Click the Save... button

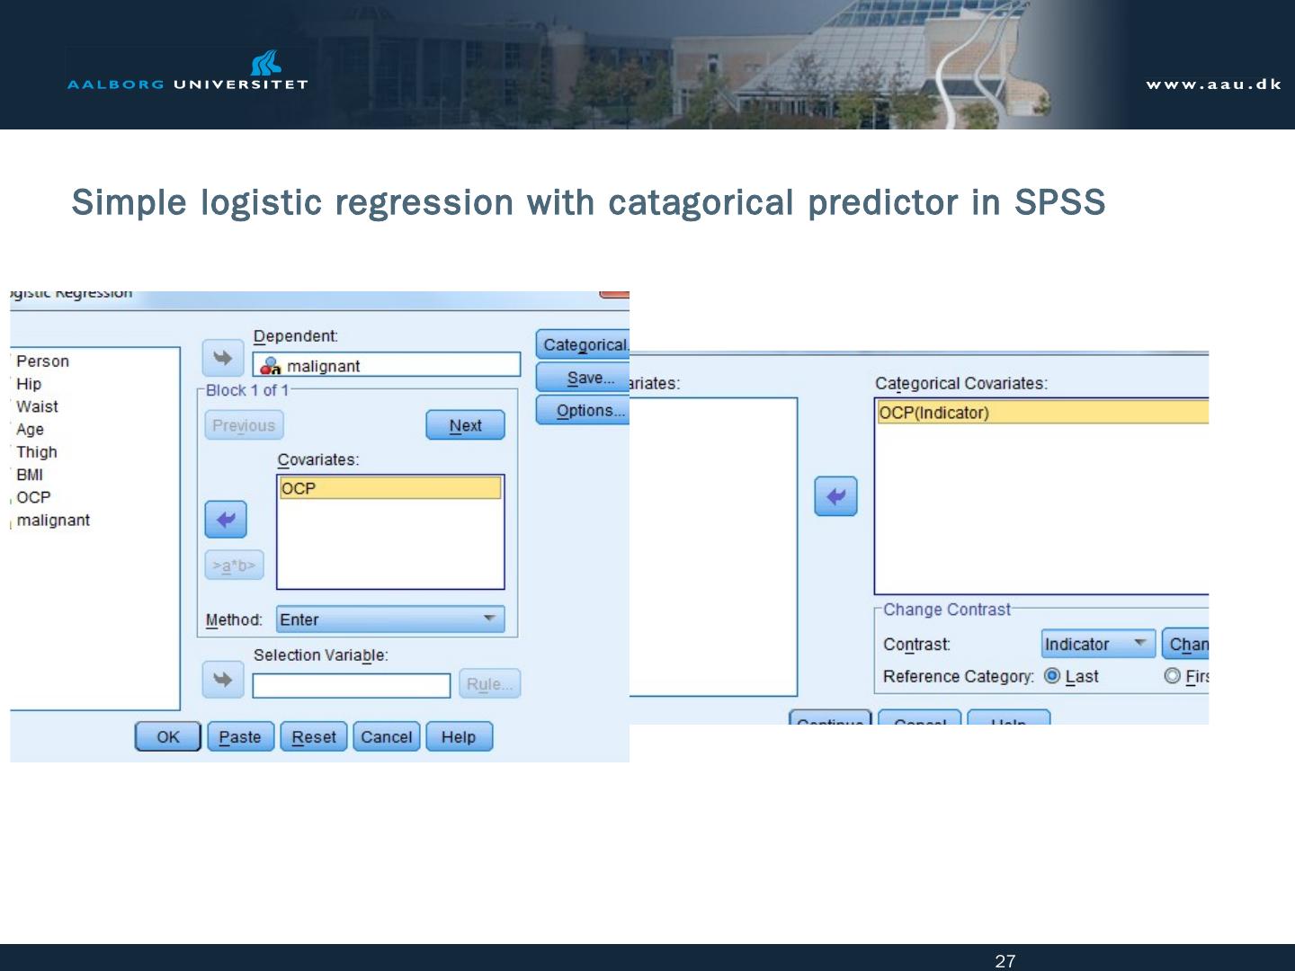pyautogui.click(x=584, y=379)
